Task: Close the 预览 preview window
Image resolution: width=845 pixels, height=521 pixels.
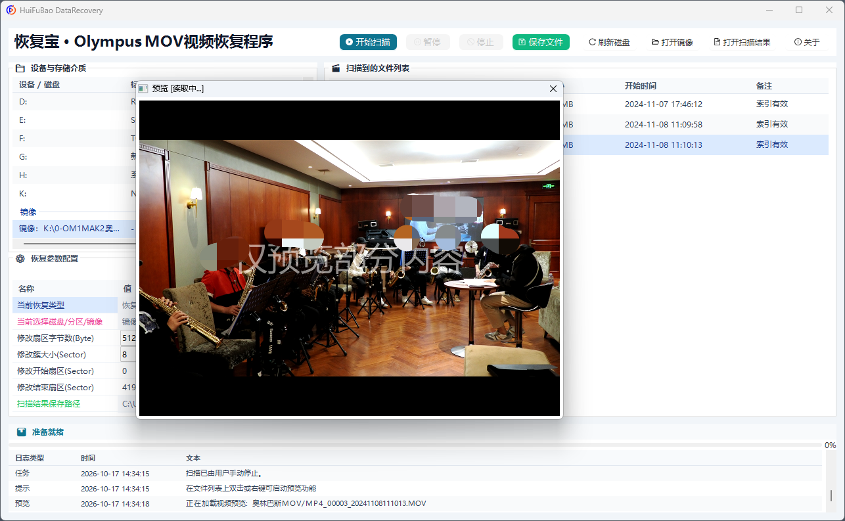Action: click(553, 89)
